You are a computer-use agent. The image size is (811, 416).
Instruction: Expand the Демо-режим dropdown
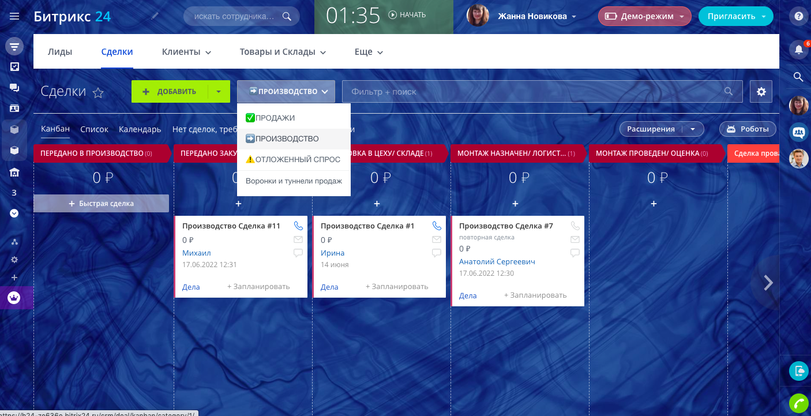682,17
